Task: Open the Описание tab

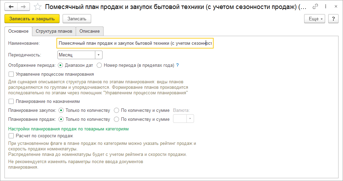Action: pos(89,31)
